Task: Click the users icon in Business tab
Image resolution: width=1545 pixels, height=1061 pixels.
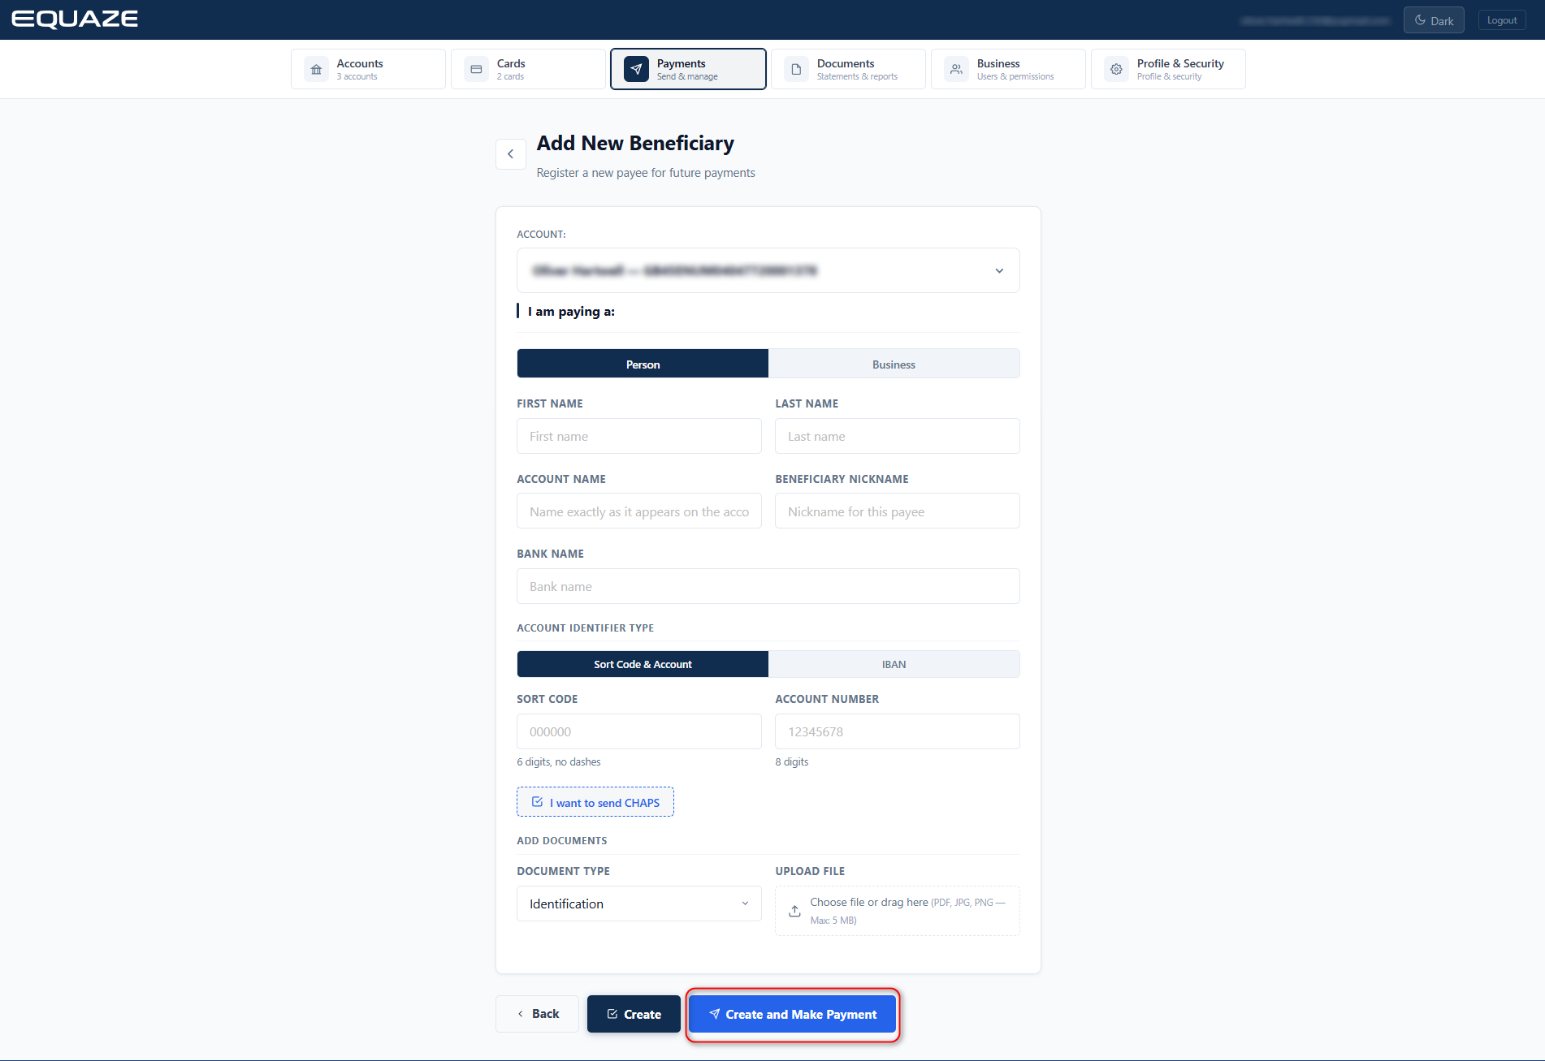Action: [x=956, y=69]
